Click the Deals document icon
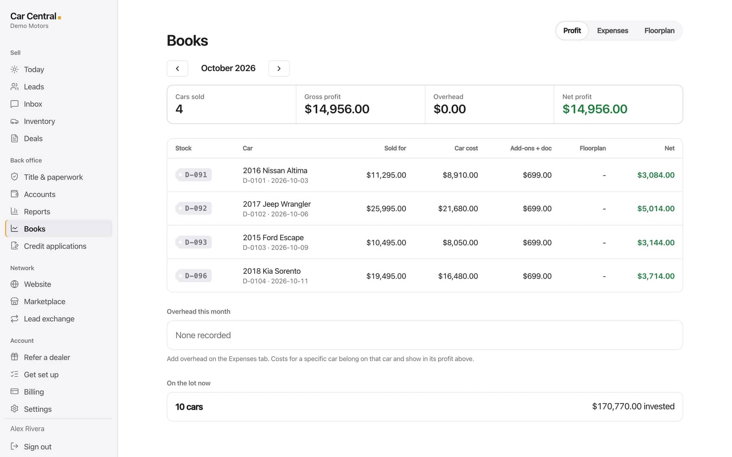 pyautogui.click(x=15, y=139)
